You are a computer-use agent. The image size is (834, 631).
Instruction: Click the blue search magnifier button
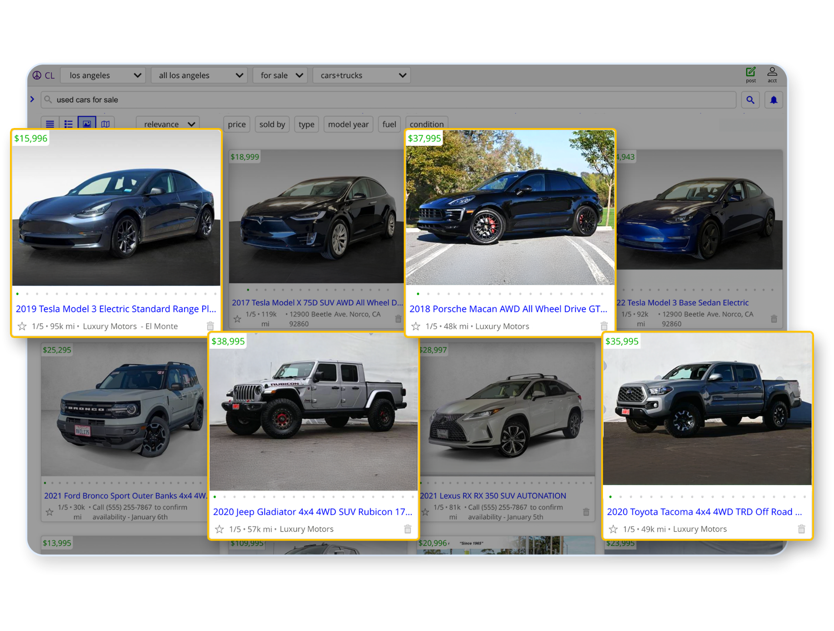(x=750, y=100)
